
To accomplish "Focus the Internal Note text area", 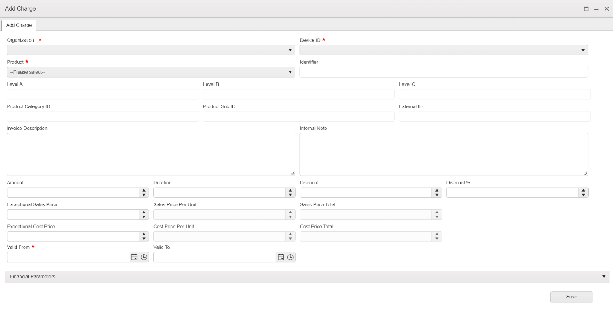I will (444, 154).
